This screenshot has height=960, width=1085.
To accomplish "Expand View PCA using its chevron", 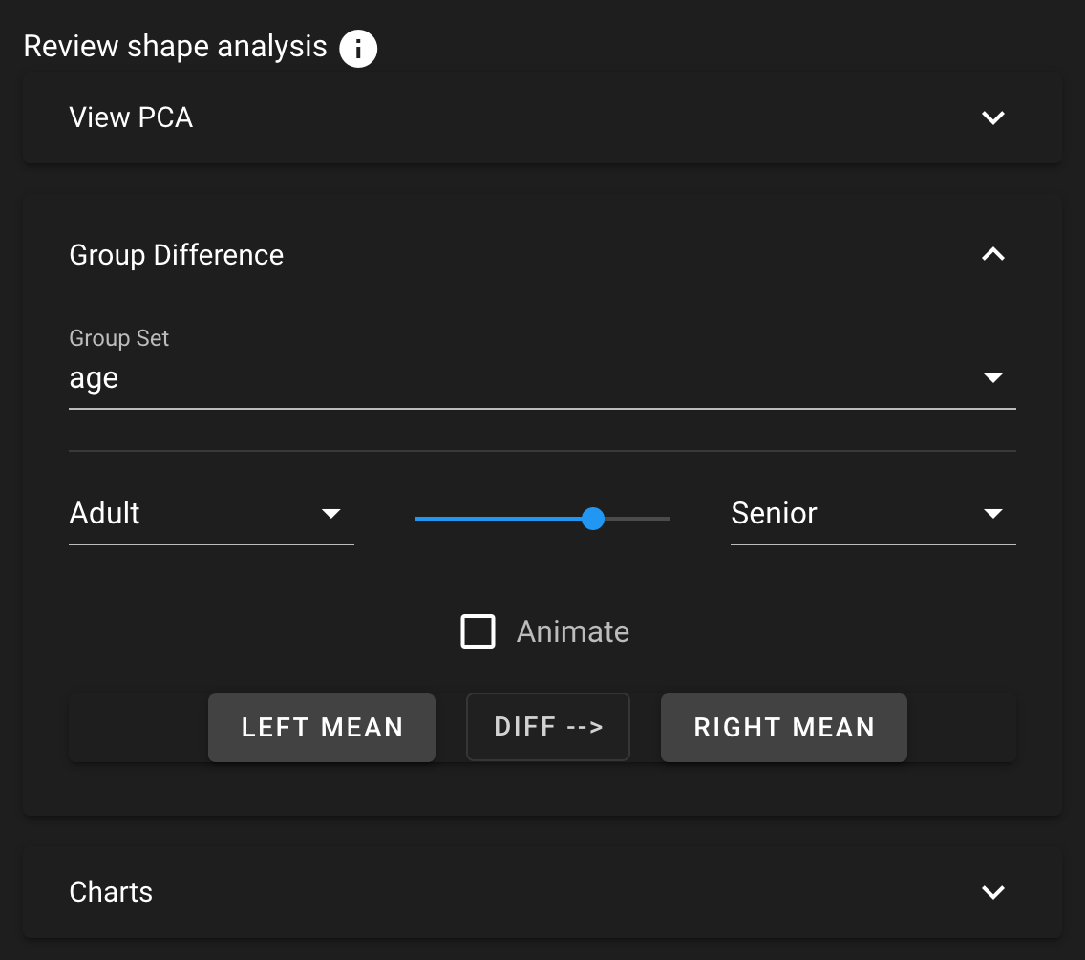I will click(993, 117).
